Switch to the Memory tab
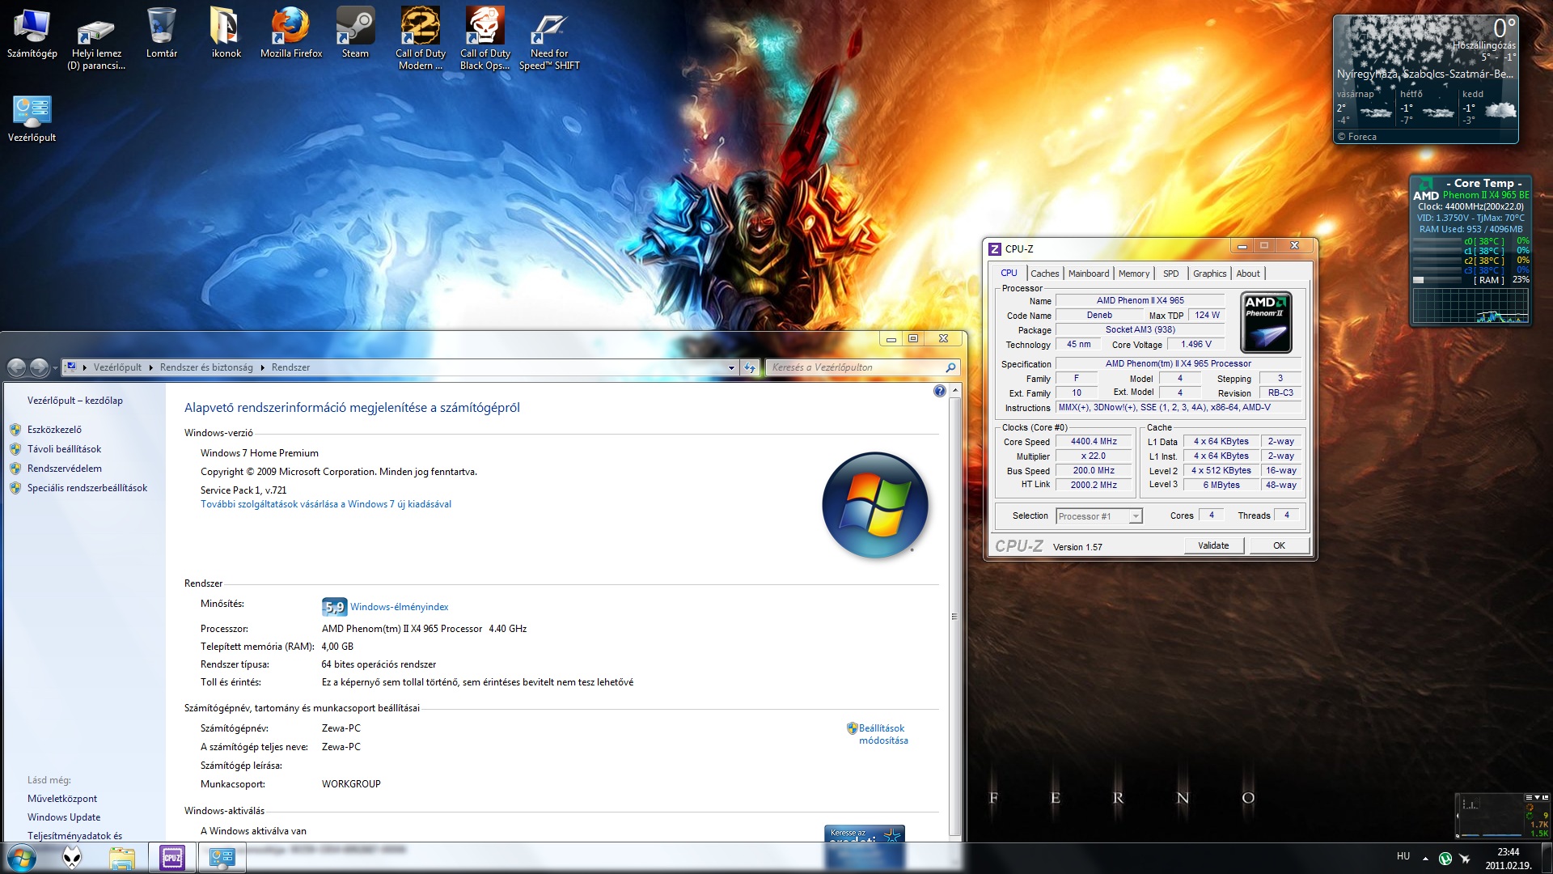 tap(1133, 274)
